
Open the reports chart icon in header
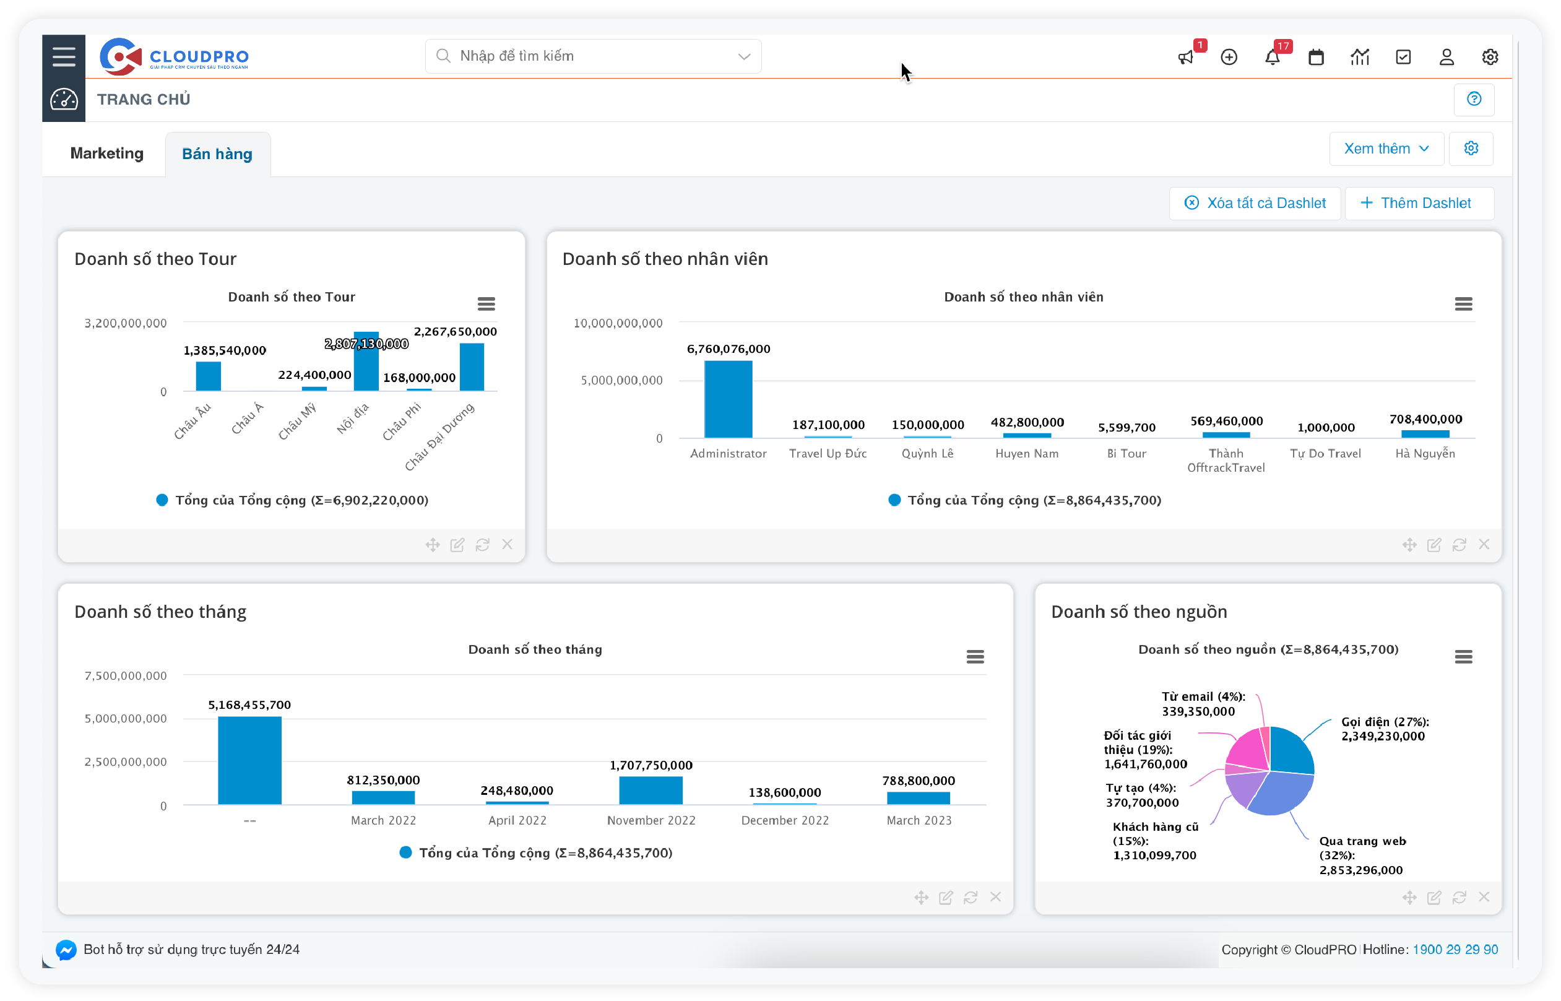pos(1360,57)
